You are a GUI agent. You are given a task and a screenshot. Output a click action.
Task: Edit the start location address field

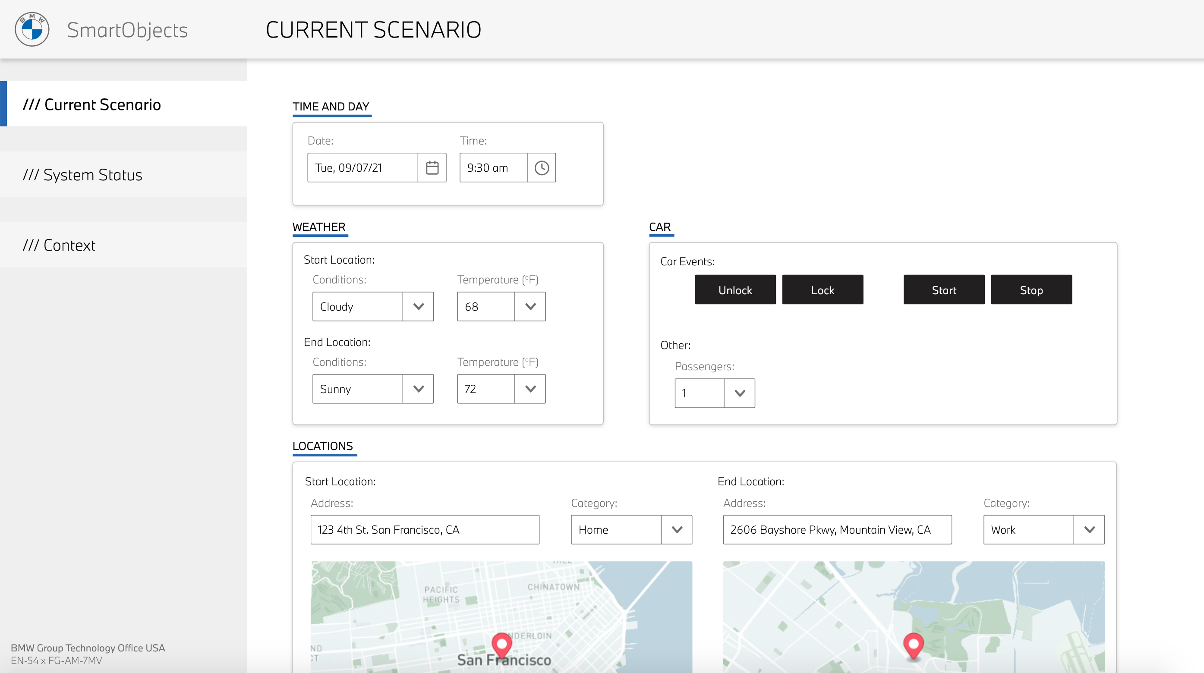425,529
